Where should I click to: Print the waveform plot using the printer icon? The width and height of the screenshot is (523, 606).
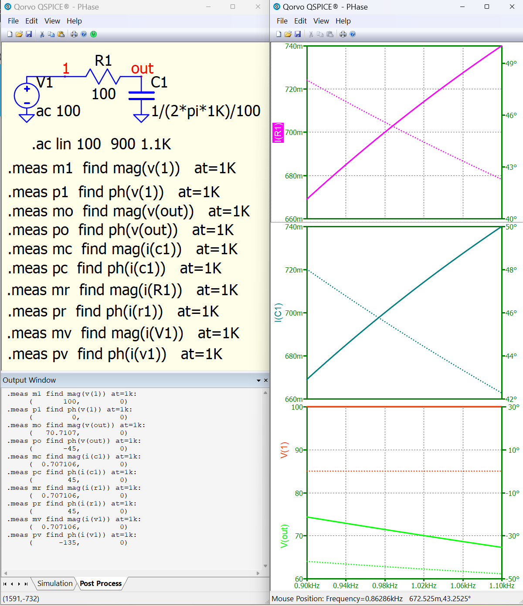click(343, 34)
